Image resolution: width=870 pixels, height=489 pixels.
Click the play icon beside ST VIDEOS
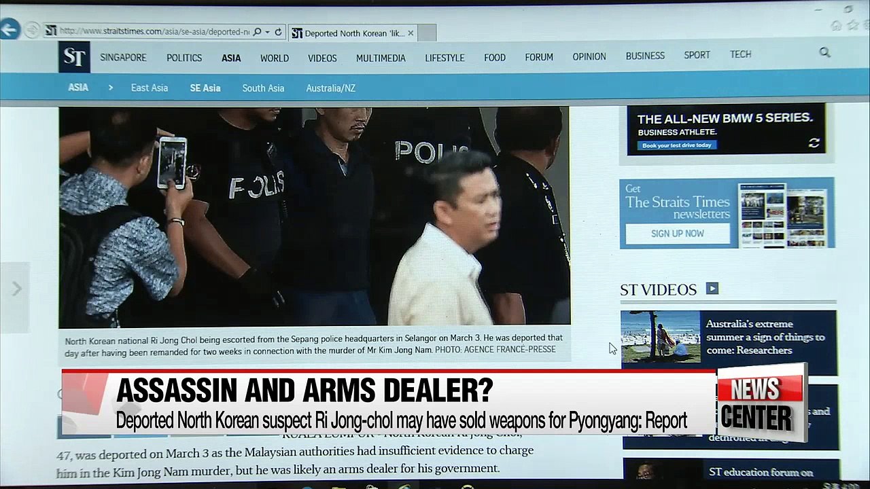712,289
